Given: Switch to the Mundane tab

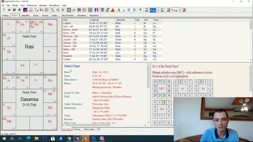Looking at the screenshot, I should click(x=82, y=15).
